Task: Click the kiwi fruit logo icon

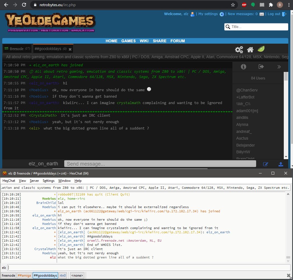Action: tap(261, 49)
